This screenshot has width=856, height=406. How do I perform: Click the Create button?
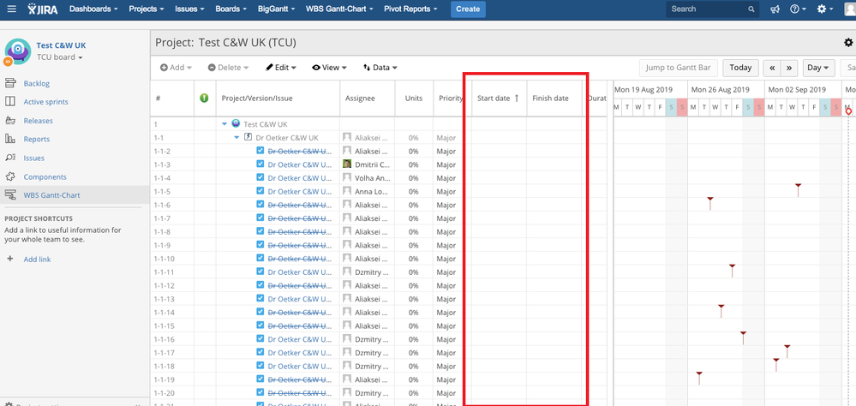pos(468,9)
